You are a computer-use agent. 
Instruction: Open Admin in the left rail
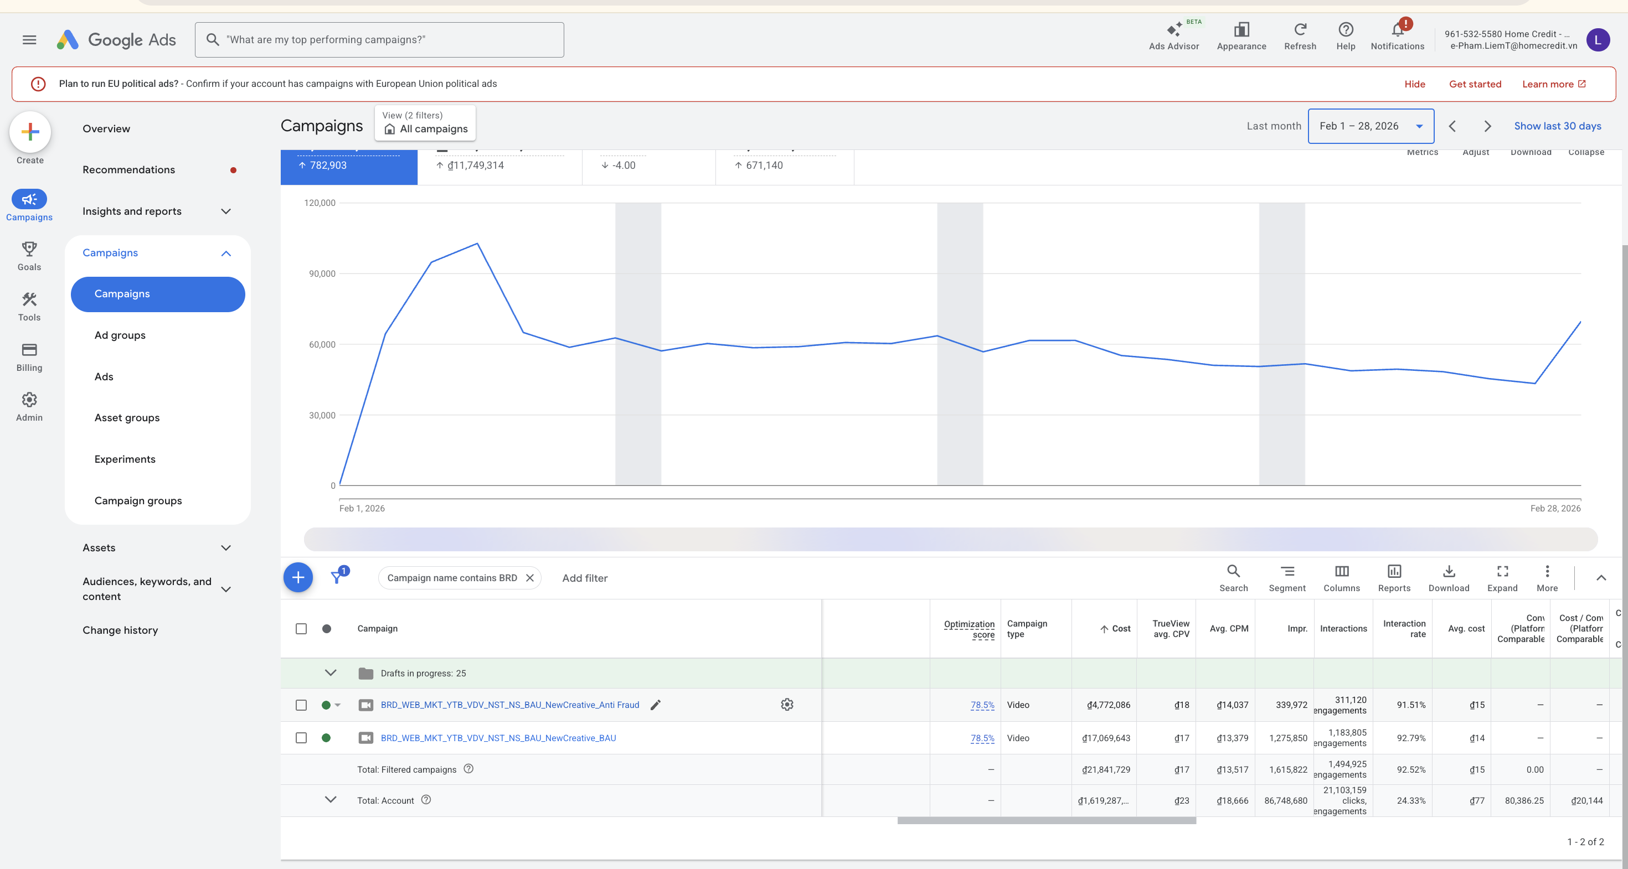[x=29, y=407]
